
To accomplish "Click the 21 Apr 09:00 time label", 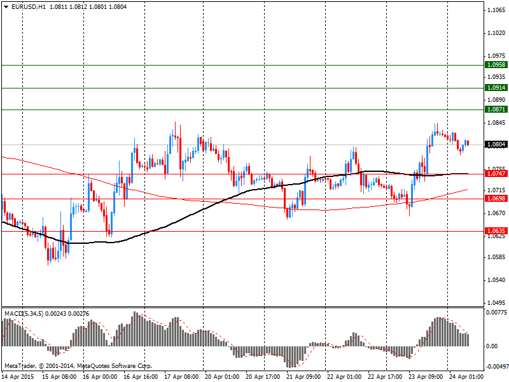I will point(303,377).
